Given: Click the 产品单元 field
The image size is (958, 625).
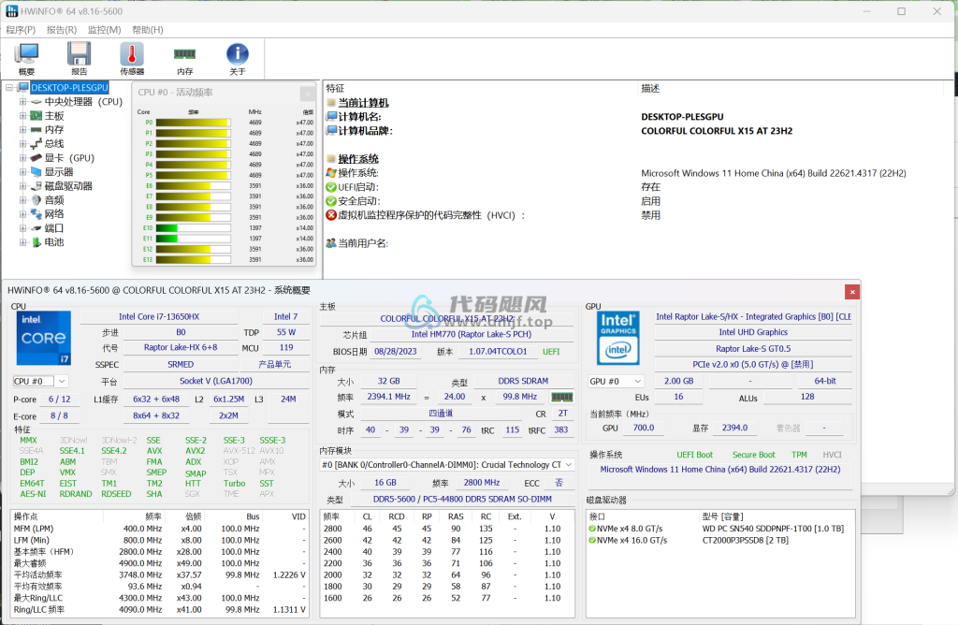Looking at the screenshot, I should pos(274,364).
